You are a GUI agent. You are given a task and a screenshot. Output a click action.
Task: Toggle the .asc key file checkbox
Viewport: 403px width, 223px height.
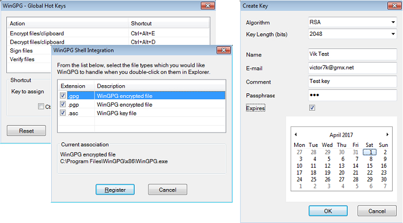[x=63, y=113]
